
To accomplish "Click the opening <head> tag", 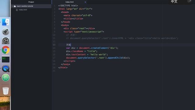I will [x=65, y=12].
